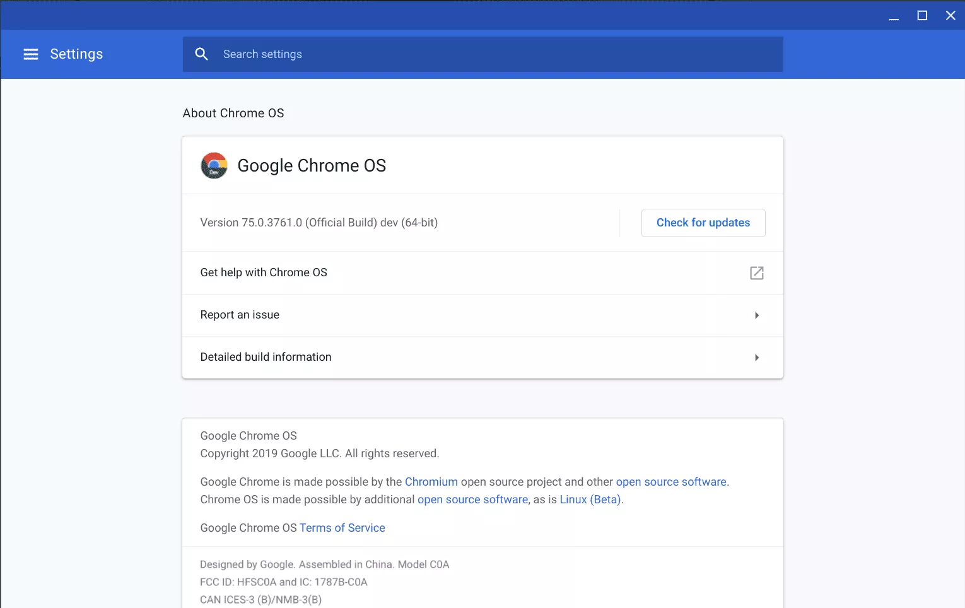965x608 pixels.
Task: Click the Google Chrome OS logo
Action: click(x=214, y=166)
